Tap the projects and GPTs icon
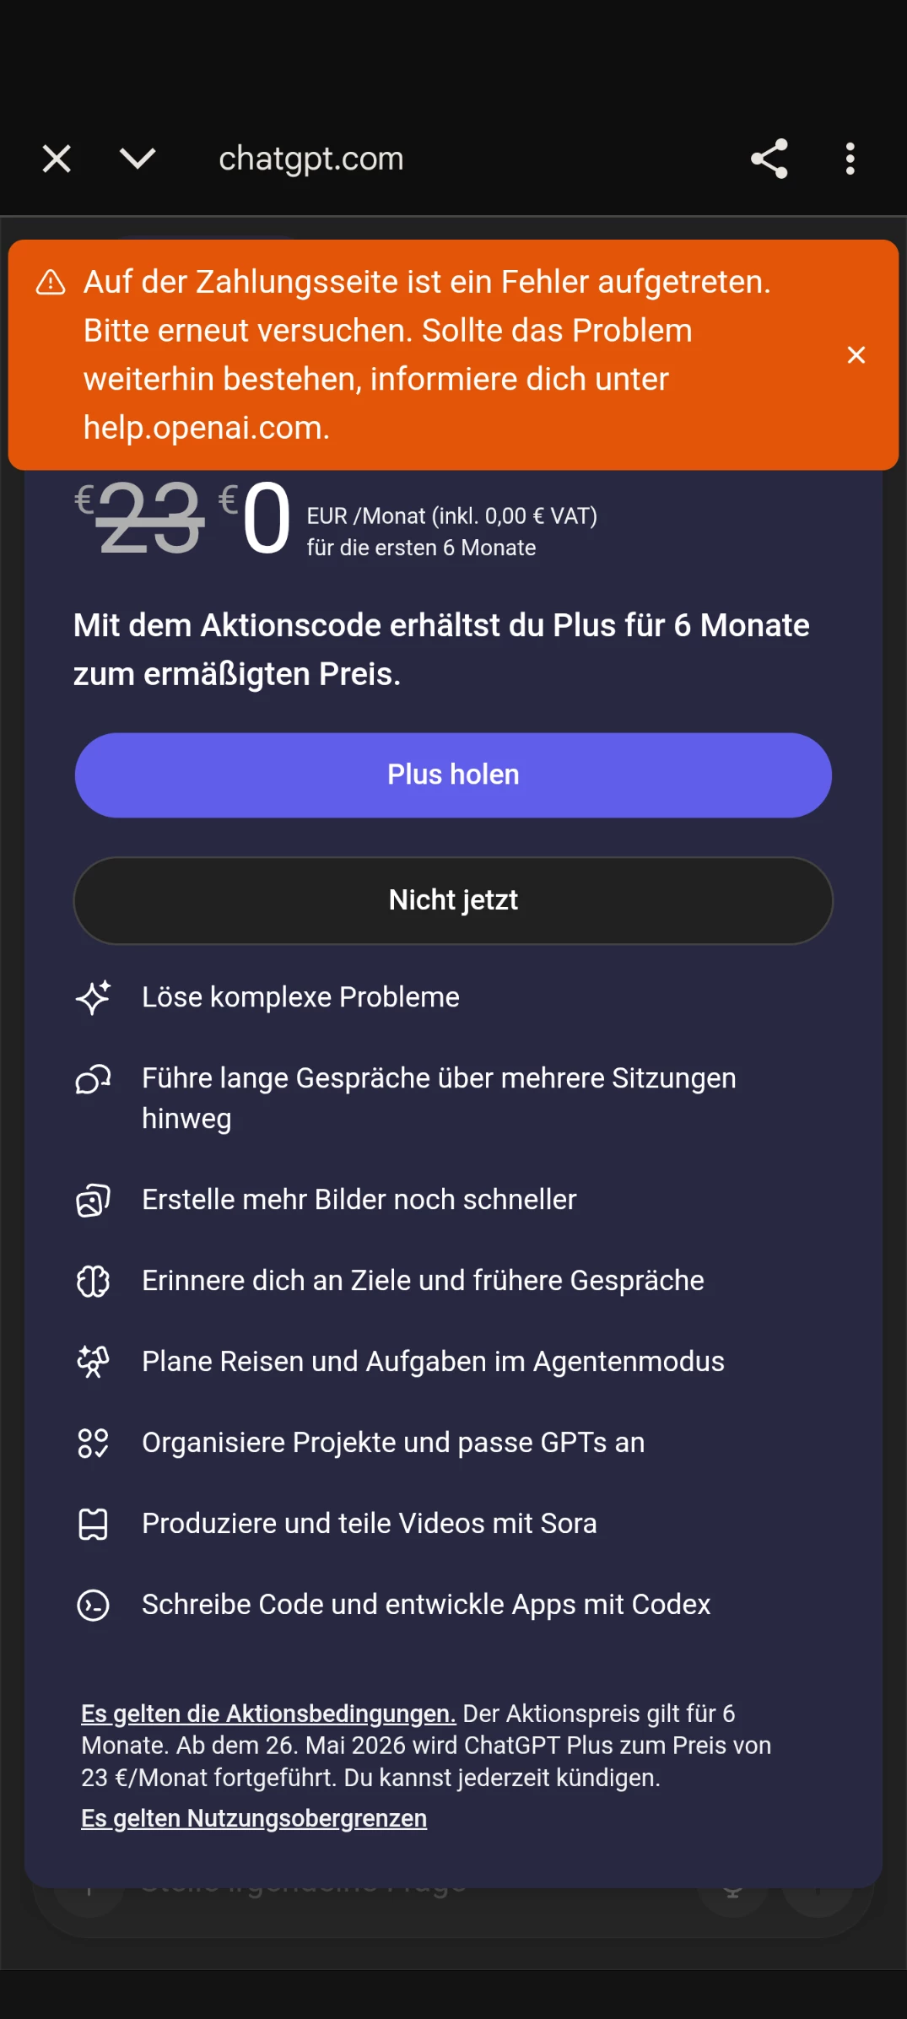Image resolution: width=907 pixels, height=2019 pixels. [x=93, y=1443]
